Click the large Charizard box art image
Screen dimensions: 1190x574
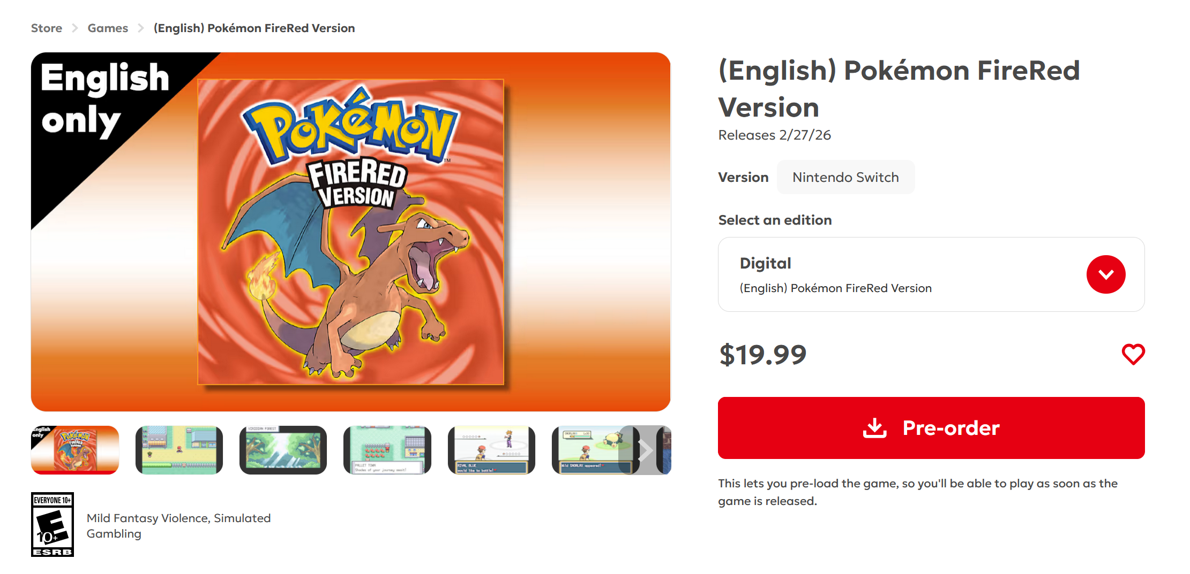pos(350,232)
